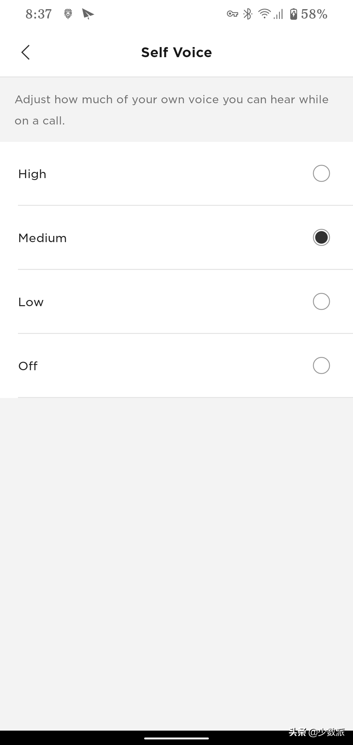Image resolution: width=353 pixels, height=745 pixels.
Task: Tap the back arrow icon
Action: pos(25,52)
